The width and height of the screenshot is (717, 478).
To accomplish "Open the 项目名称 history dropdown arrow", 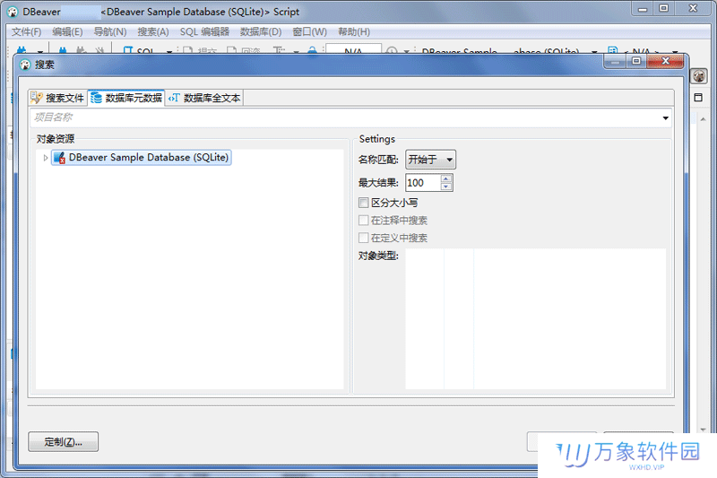I will [665, 118].
